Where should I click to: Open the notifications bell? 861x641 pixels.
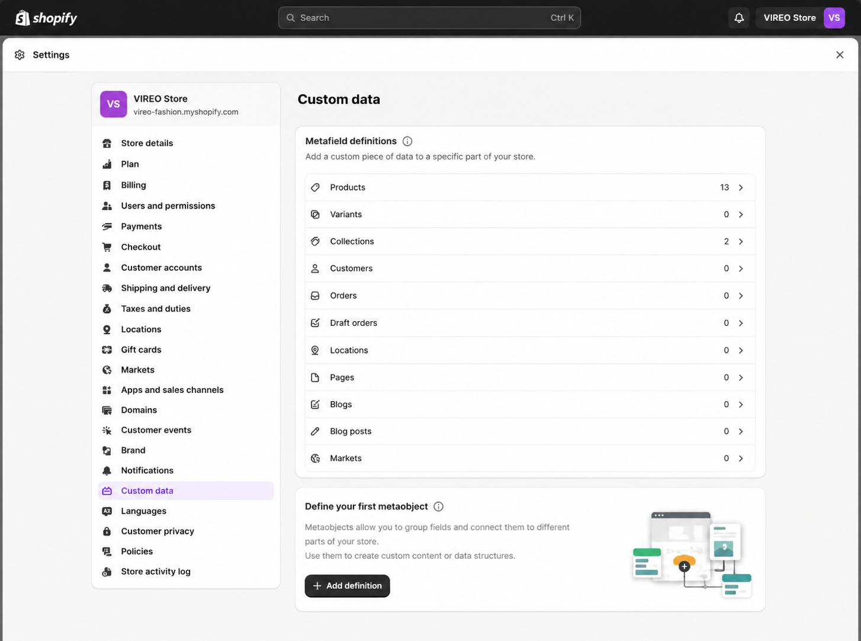point(739,18)
